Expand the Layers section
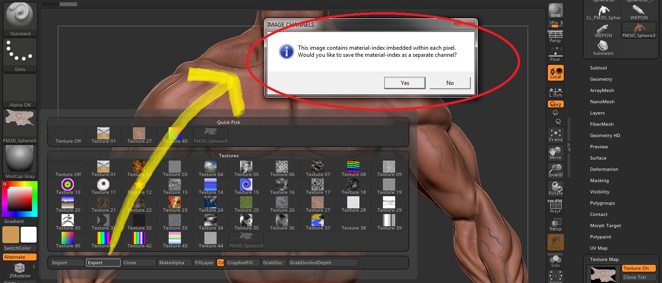 [597, 113]
